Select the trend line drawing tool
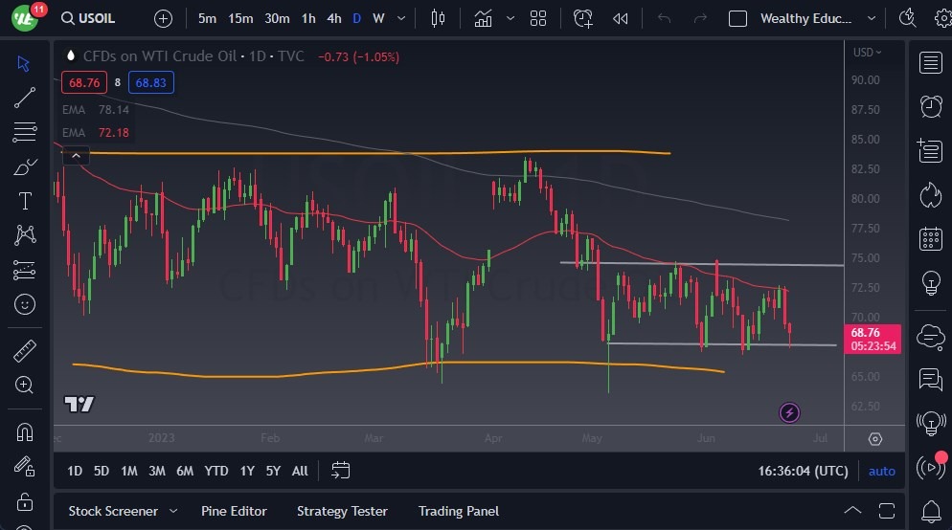The height and width of the screenshot is (530, 952). click(25, 97)
